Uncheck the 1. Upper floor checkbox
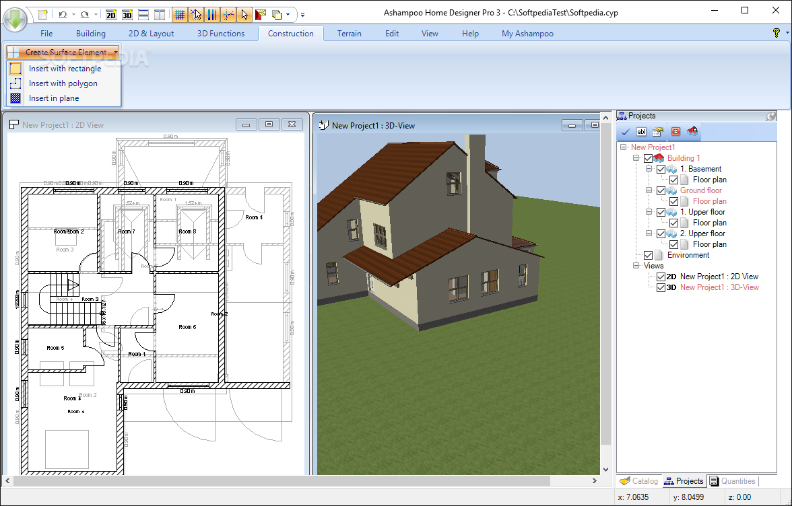The width and height of the screenshot is (792, 506). point(661,212)
